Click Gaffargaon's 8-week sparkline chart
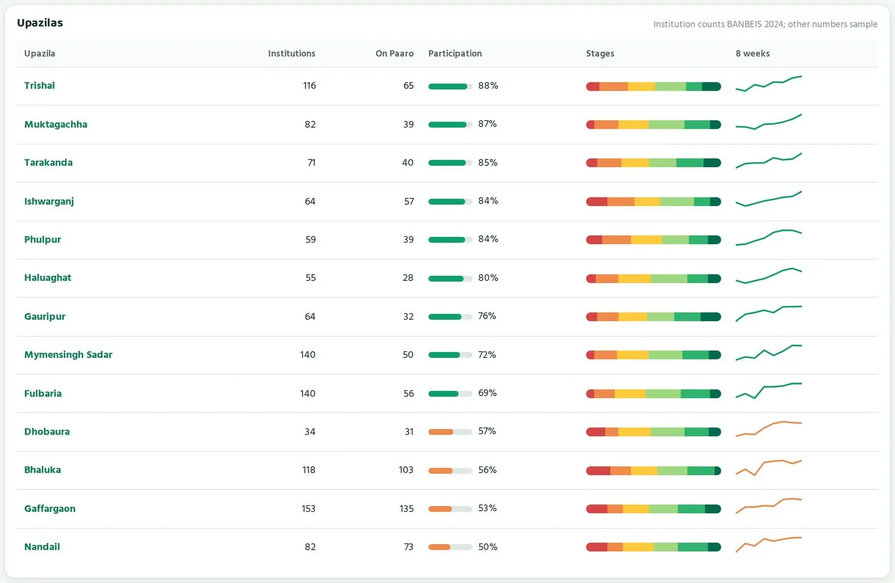Screen dimensions: 895x583 click(x=769, y=506)
